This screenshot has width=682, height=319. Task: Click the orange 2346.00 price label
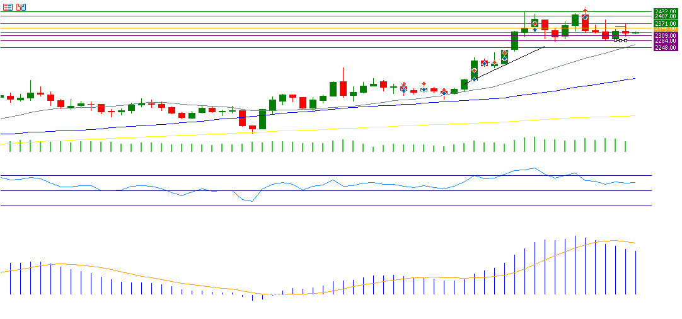665,29
